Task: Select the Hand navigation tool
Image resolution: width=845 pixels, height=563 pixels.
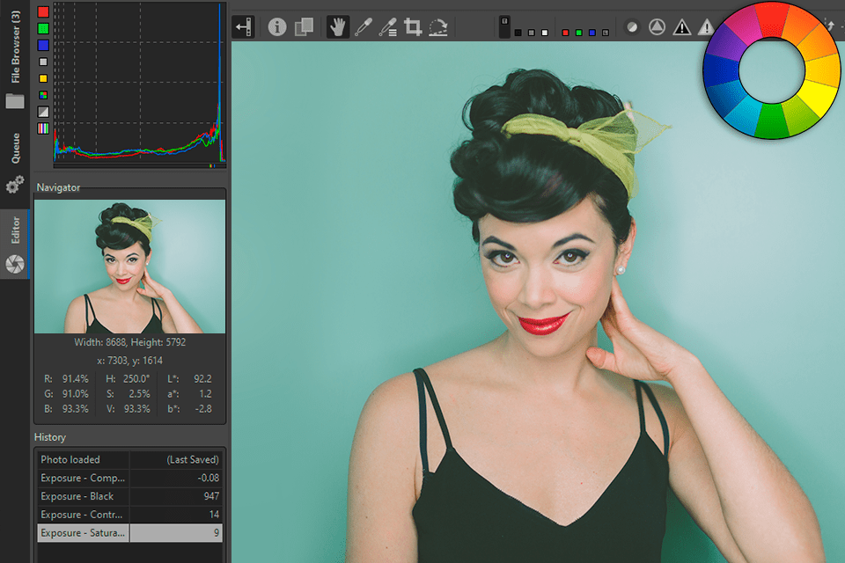Action: tap(337, 28)
